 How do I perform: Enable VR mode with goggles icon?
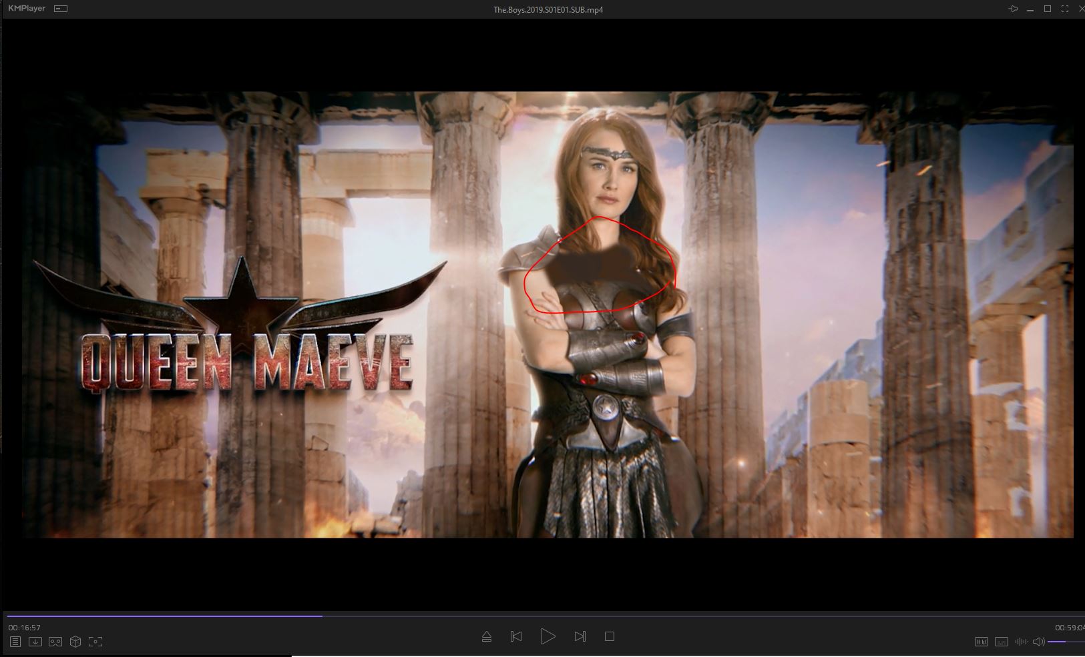coord(55,642)
